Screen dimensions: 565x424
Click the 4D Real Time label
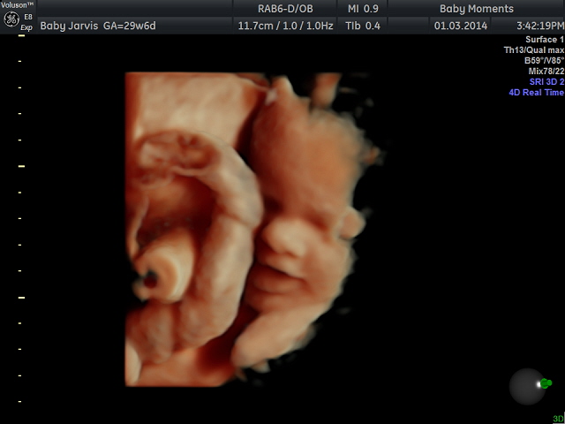536,92
